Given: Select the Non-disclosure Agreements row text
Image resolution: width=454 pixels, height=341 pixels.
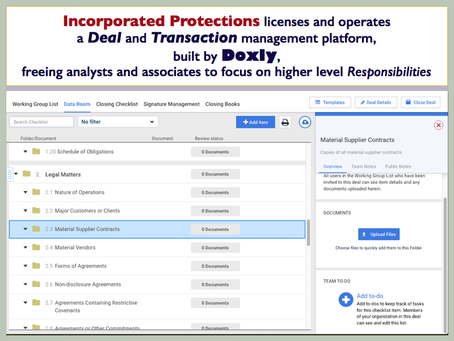Looking at the screenshot, I should tap(88, 284).
